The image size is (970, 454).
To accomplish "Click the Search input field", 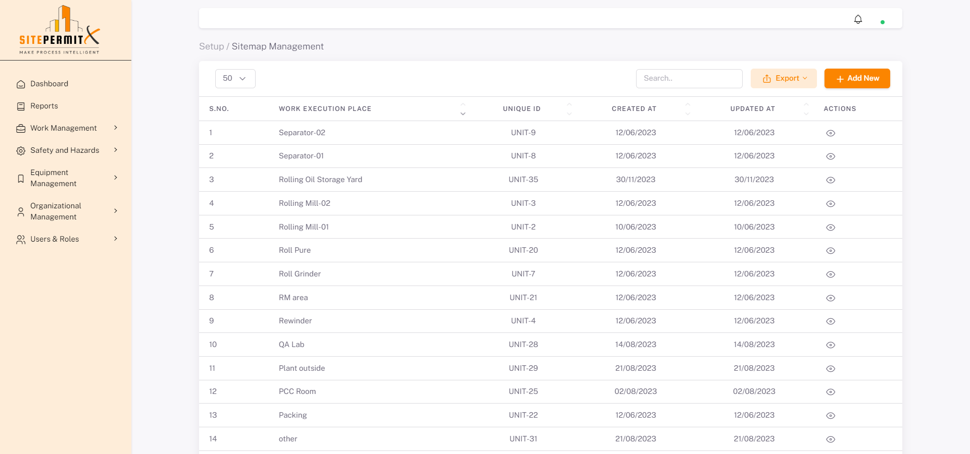I will pos(689,79).
